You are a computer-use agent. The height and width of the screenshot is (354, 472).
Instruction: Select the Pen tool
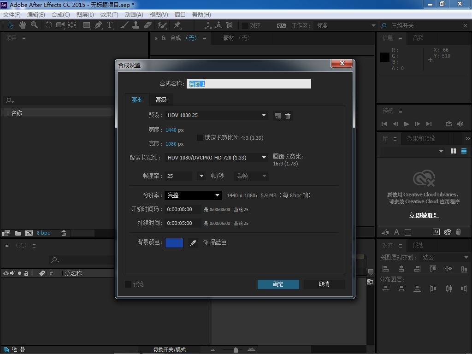coord(98,25)
